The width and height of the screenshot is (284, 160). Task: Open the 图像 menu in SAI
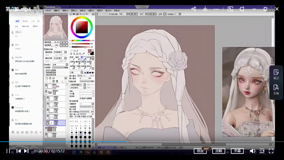65,11
